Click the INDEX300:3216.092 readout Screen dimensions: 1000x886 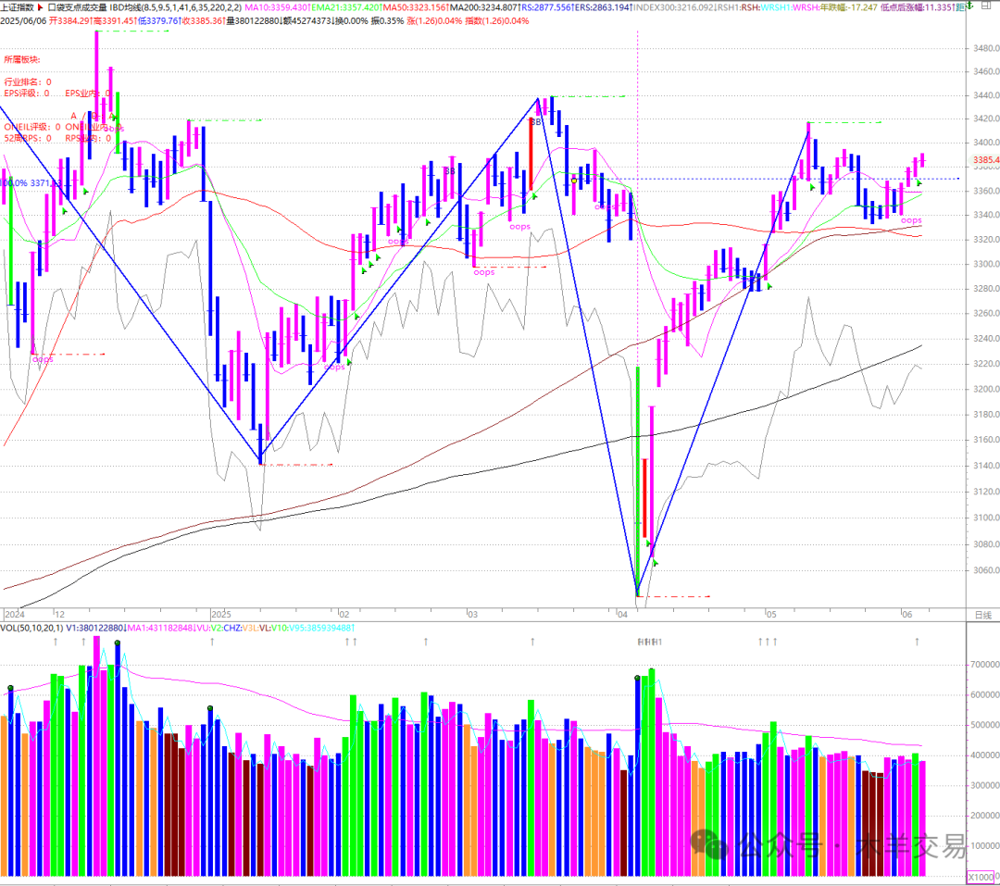674,7
